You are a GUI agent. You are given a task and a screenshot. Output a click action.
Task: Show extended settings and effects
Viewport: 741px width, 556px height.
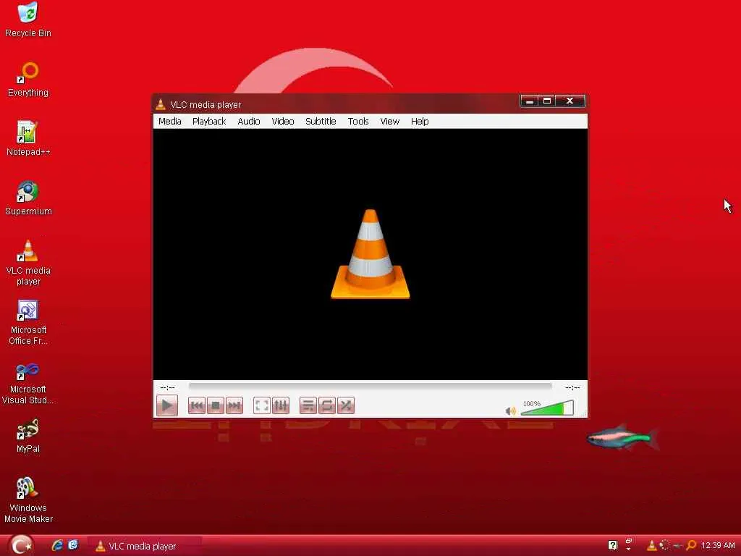point(281,405)
